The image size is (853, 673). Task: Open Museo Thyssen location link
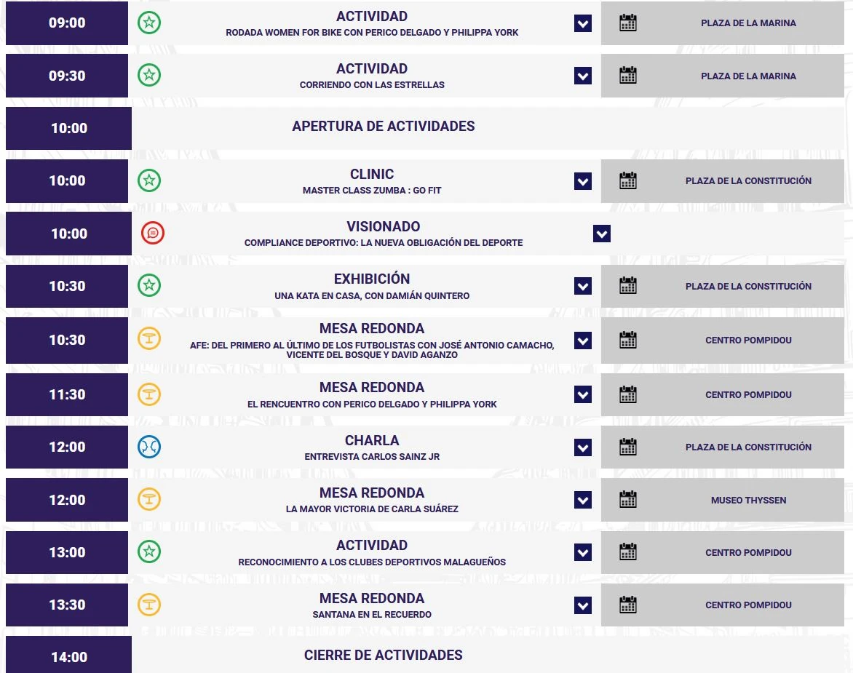(748, 500)
